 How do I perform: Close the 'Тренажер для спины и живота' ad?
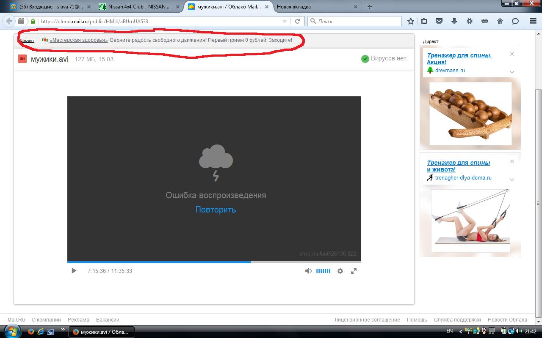pyautogui.click(x=512, y=161)
